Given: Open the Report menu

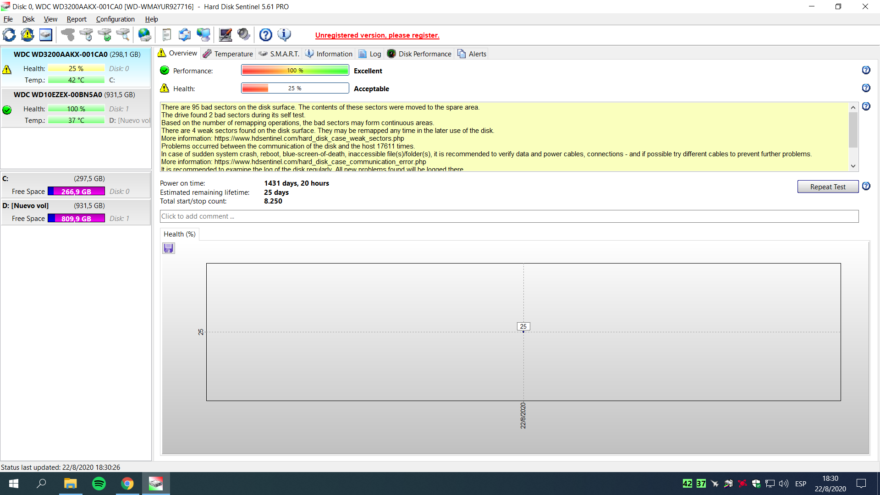Looking at the screenshot, I should tap(77, 19).
